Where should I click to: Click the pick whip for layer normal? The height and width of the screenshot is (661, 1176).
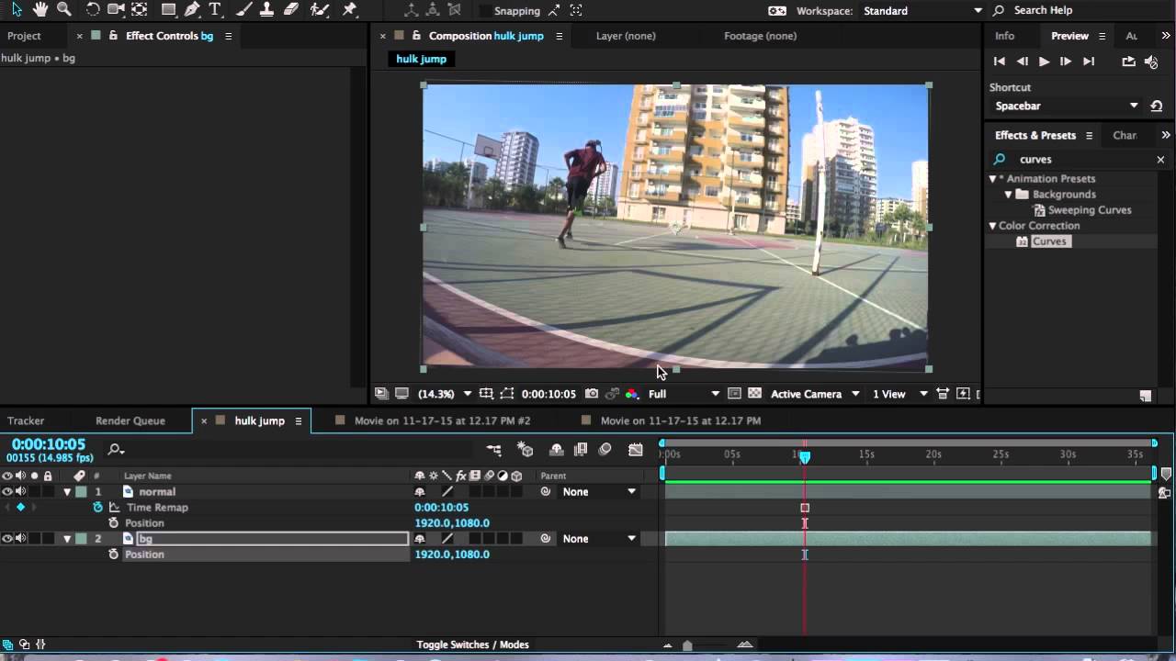click(x=546, y=492)
